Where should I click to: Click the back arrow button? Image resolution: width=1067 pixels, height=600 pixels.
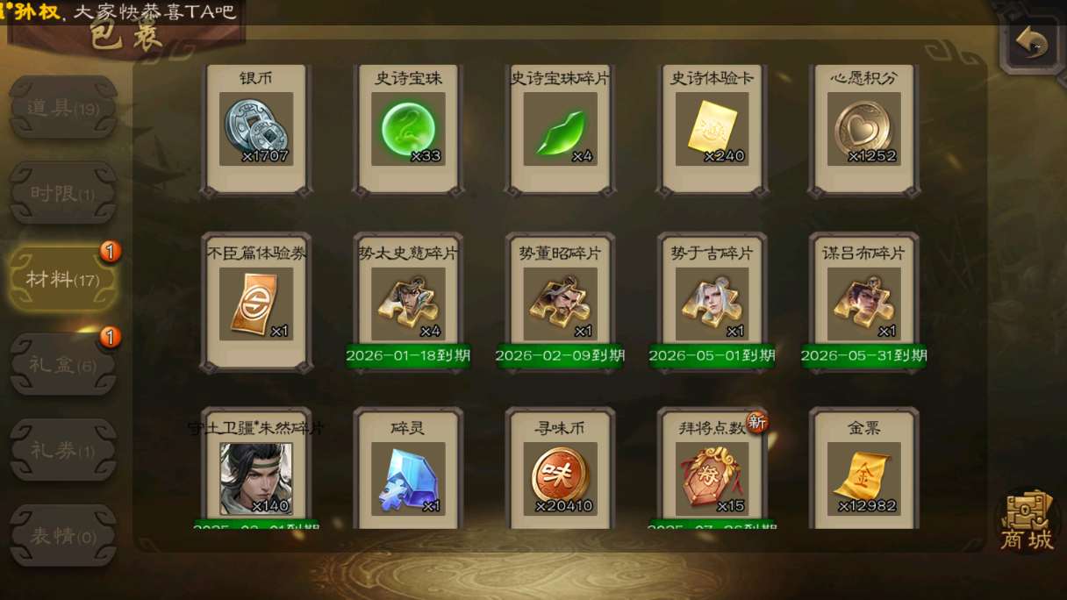[1033, 43]
